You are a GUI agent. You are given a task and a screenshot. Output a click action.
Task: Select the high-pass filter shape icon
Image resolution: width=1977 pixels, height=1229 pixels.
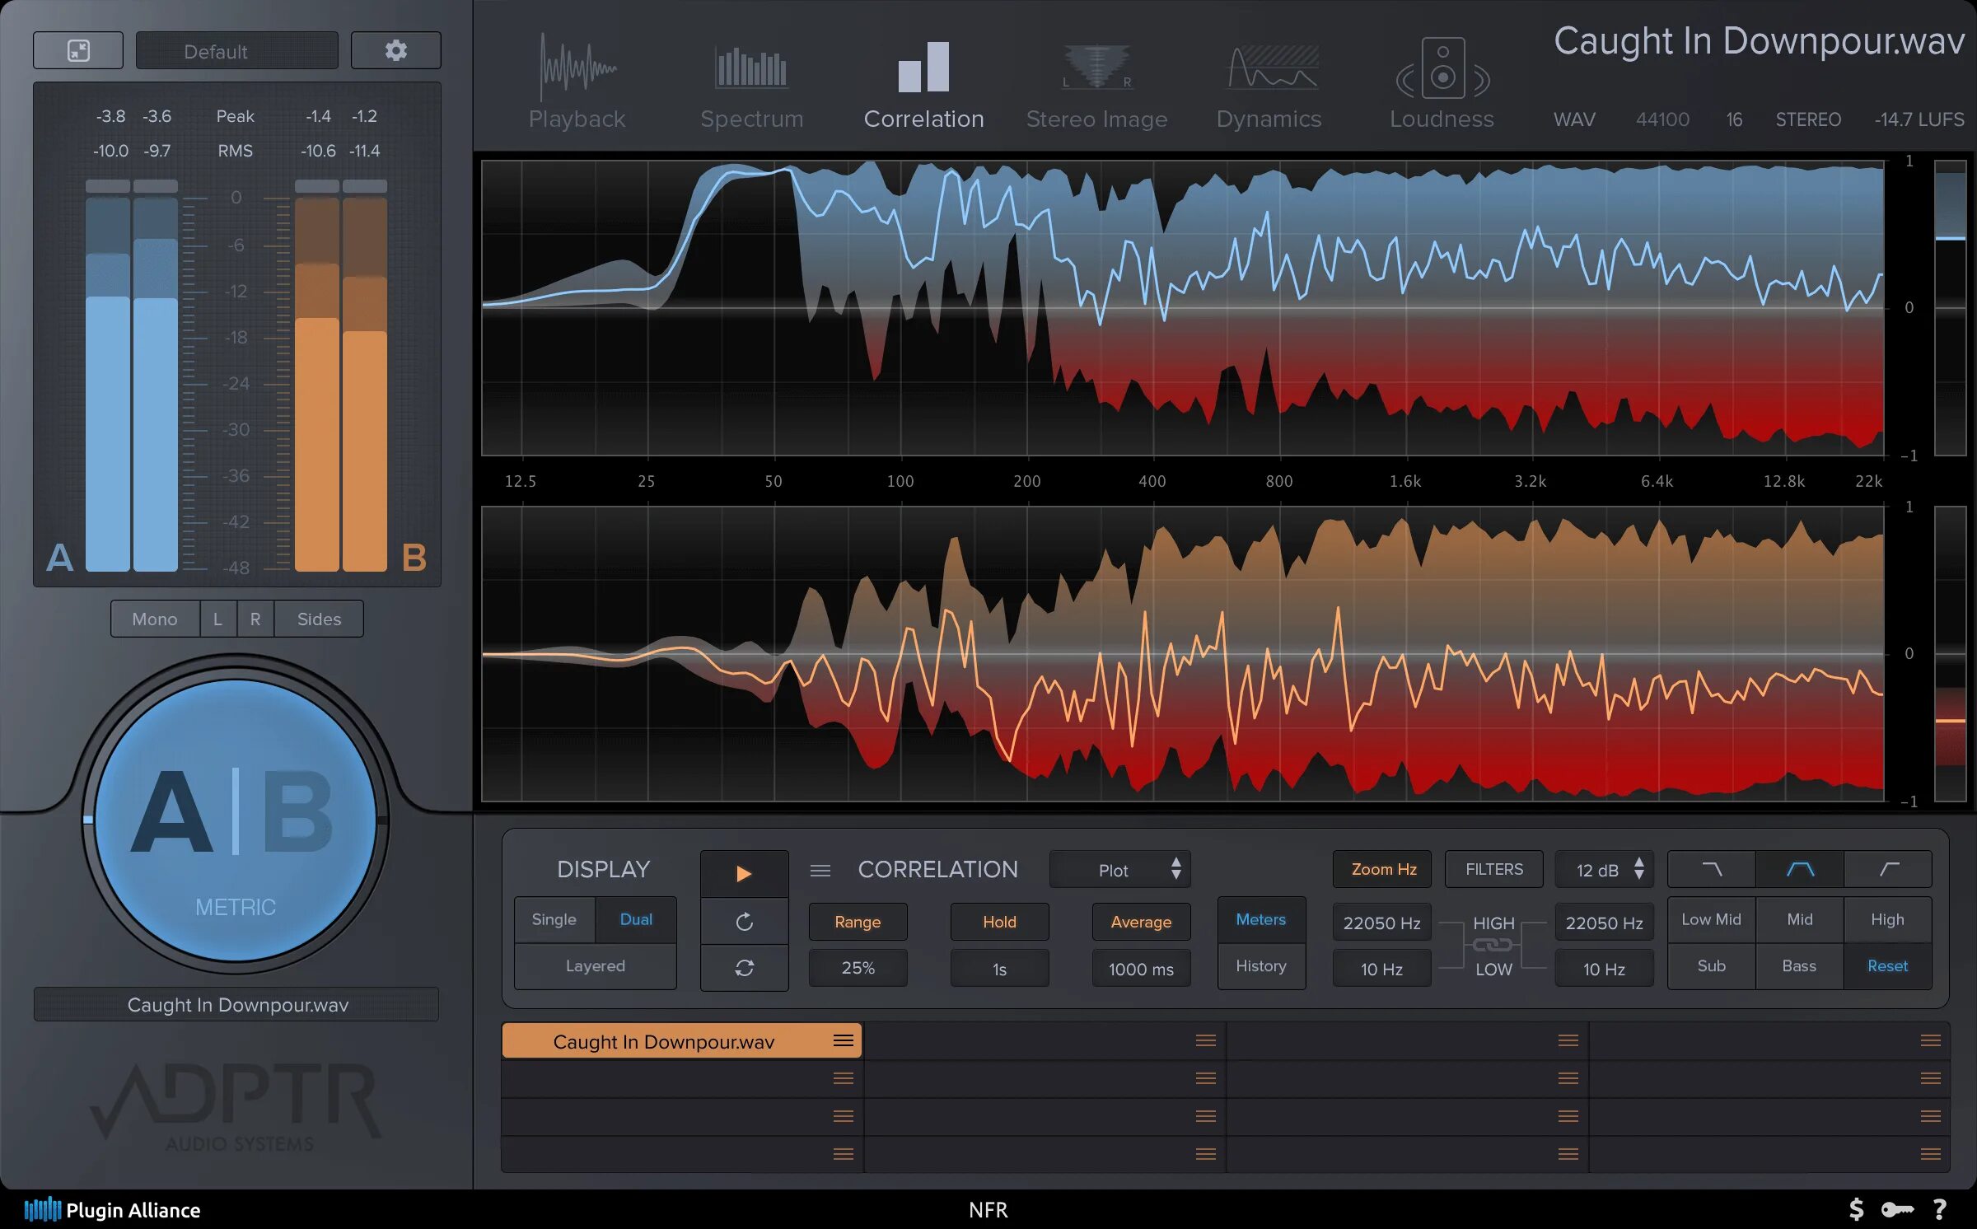pyautogui.click(x=1888, y=870)
